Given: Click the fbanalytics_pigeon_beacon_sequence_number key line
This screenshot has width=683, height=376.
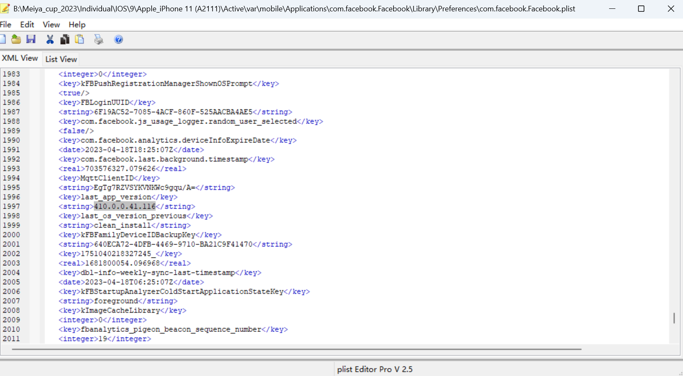Looking at the screenshot, I should tap(173, 329).
